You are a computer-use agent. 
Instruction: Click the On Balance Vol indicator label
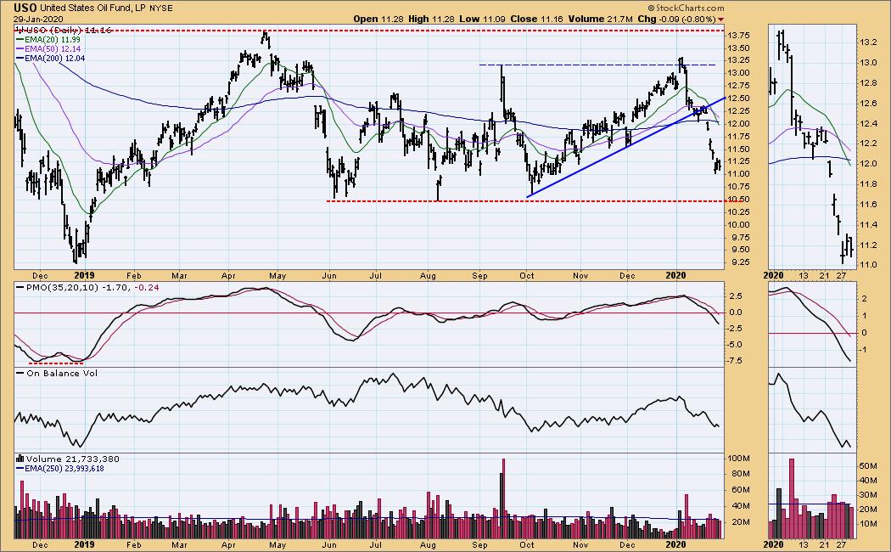click(62, 373)
